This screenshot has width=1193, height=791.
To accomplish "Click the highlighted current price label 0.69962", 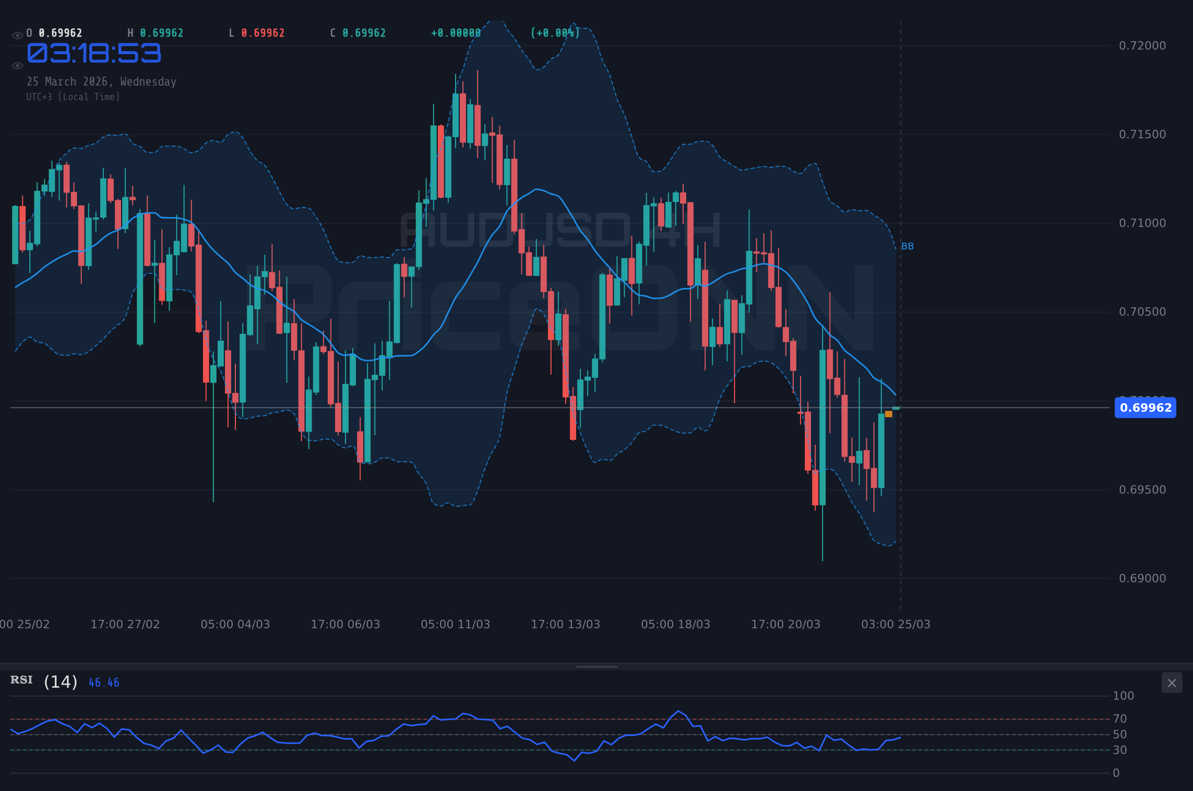I will point(1145,409).
